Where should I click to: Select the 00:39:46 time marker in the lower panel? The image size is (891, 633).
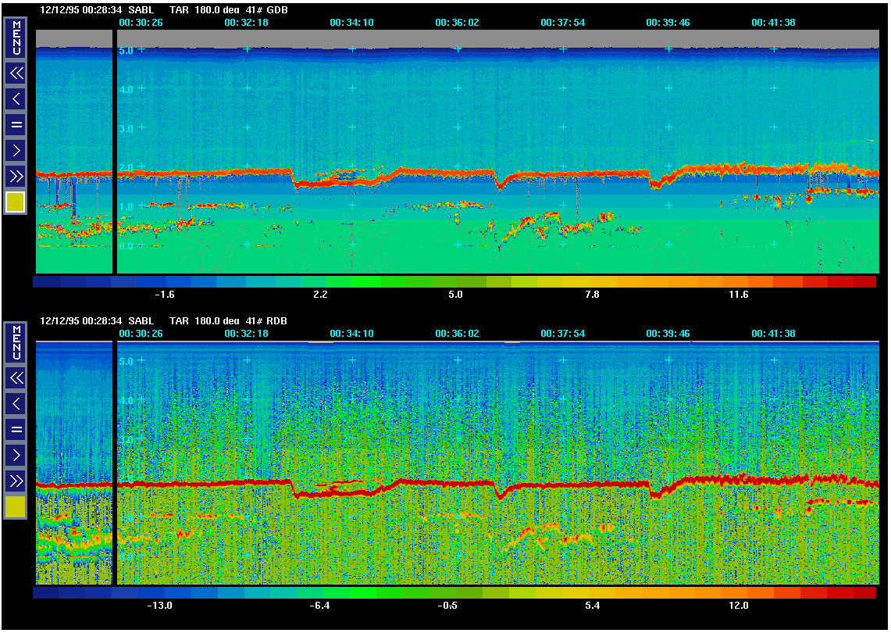point(668,334)
